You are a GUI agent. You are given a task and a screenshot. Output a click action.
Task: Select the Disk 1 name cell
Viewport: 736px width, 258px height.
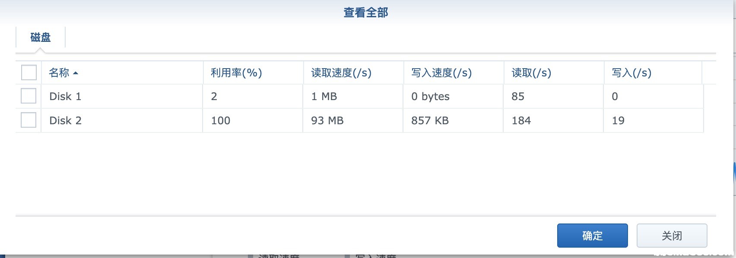122,96
